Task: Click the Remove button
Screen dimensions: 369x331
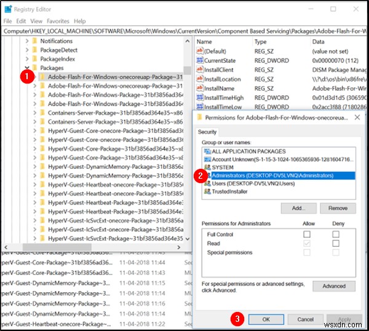Action: click(x=338, y=208)
